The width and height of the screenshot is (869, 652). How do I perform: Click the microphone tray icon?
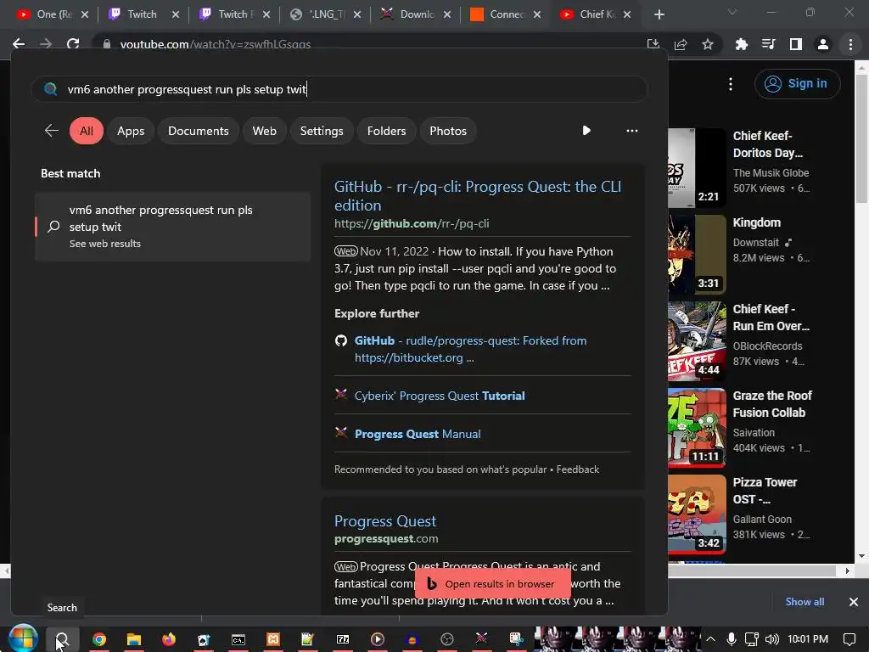point(732,639)
